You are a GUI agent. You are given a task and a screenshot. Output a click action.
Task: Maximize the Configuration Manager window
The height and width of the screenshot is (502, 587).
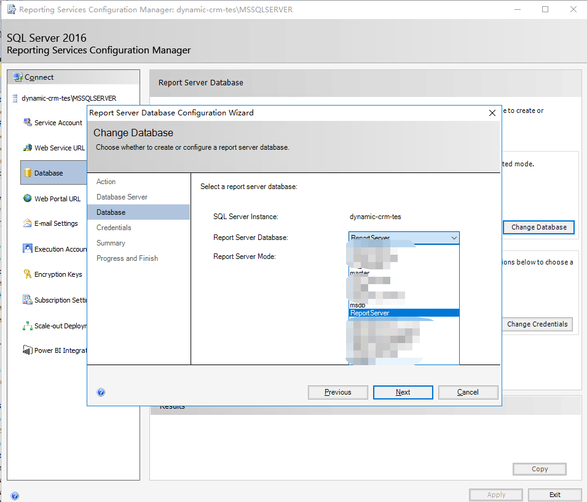click(x=545, y=9)
